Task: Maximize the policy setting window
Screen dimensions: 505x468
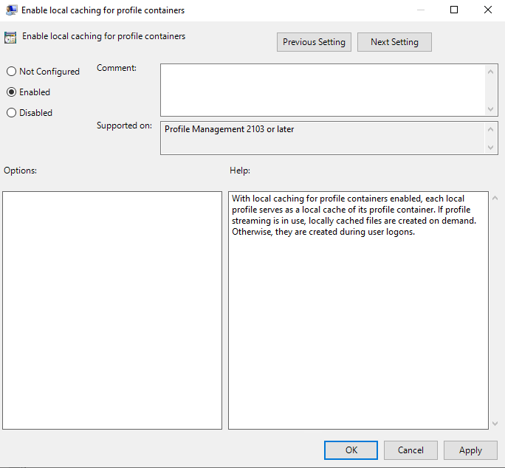Action: point(454,10)
